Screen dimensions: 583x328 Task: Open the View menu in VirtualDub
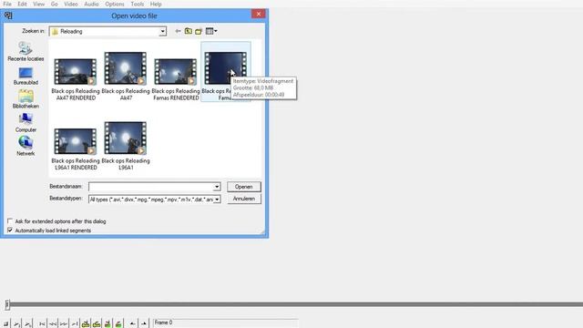click(38, 4)
